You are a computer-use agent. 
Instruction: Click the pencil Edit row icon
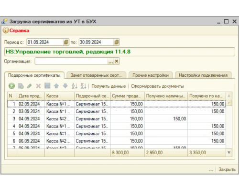pos(30,86)
